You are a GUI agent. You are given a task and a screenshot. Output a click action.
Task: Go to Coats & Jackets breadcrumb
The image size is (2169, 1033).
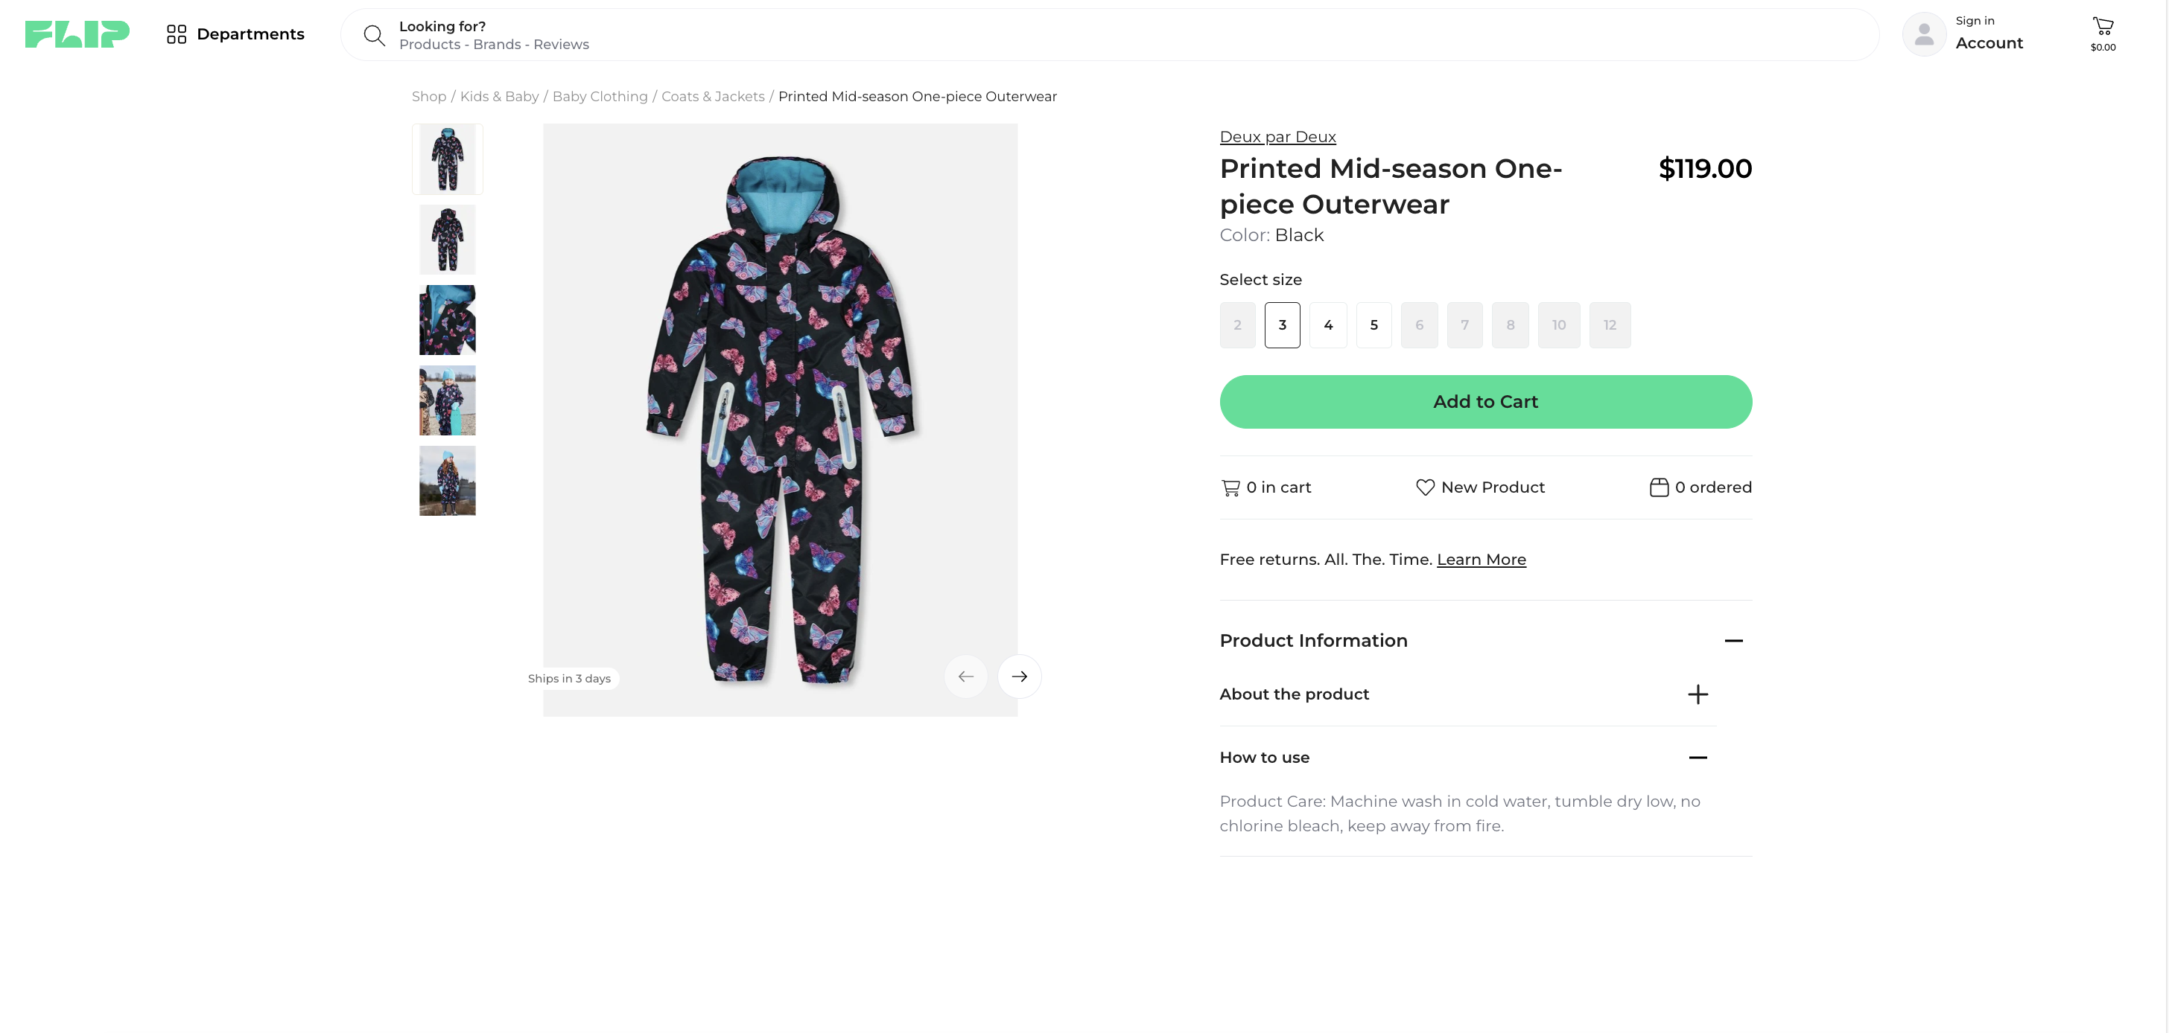tap(712, 97)
